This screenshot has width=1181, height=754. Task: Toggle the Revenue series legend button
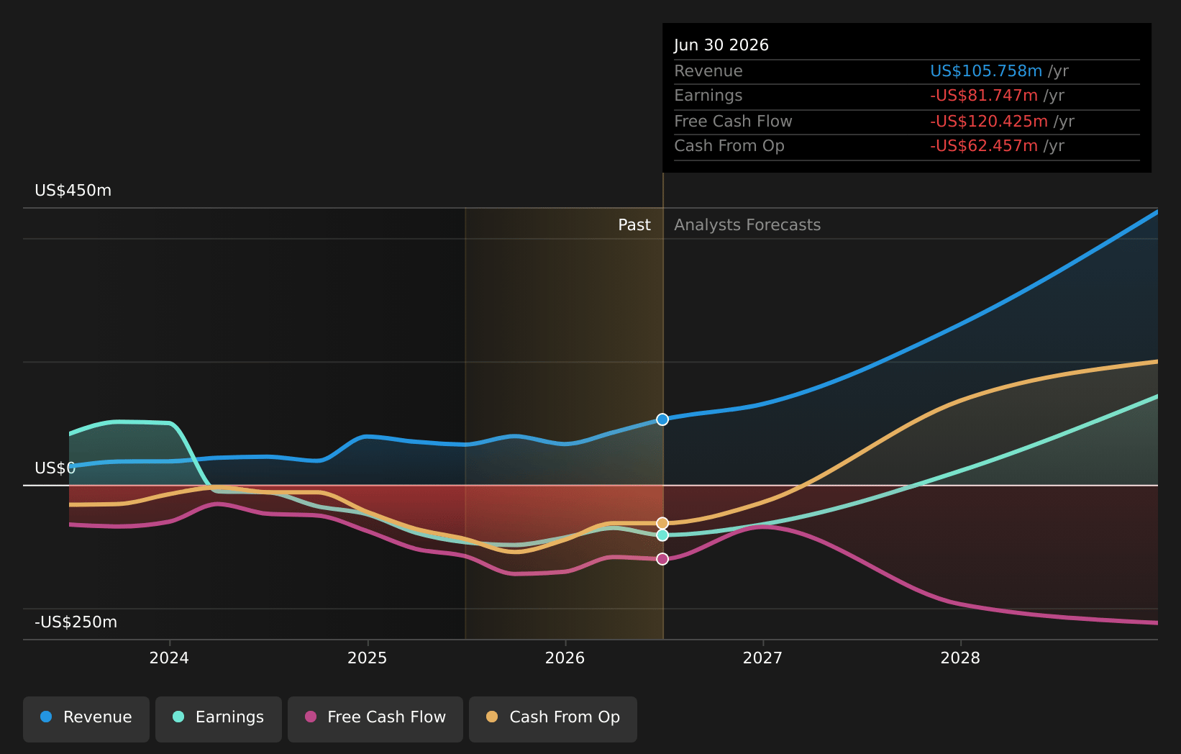pos(86,719)
